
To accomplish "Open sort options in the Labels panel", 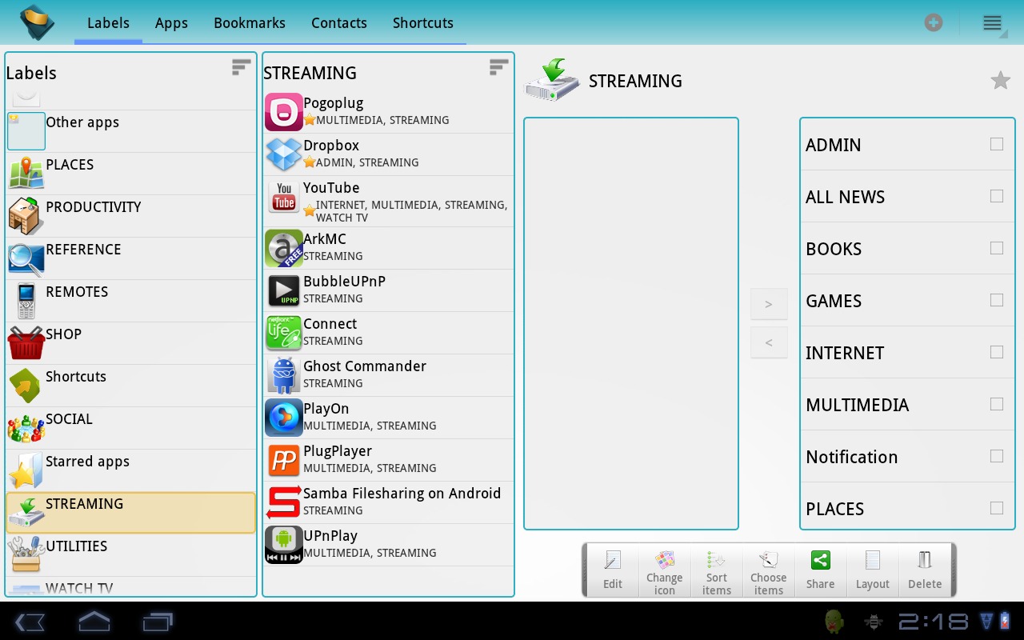I will 241,67.
